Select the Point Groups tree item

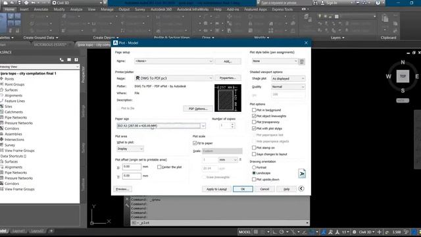click(x=14, y=84)
